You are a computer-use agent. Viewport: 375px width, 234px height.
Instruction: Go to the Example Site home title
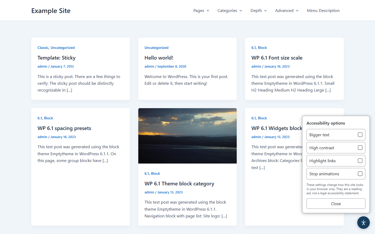point(51,11)
